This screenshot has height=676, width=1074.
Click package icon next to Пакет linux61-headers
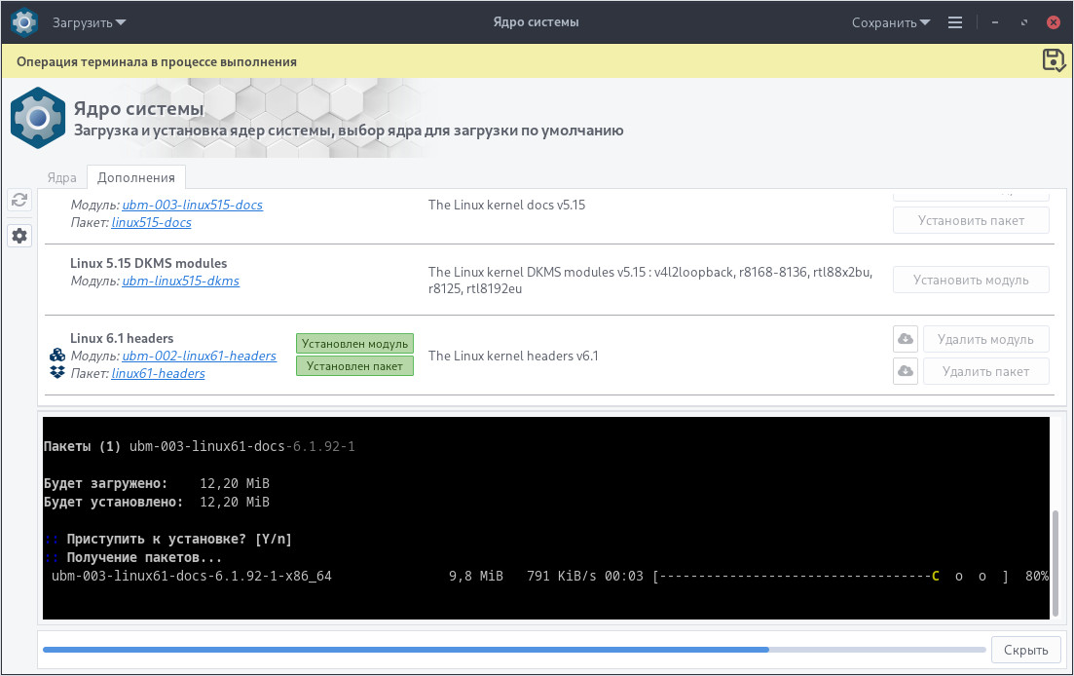(x=57, y=373)
